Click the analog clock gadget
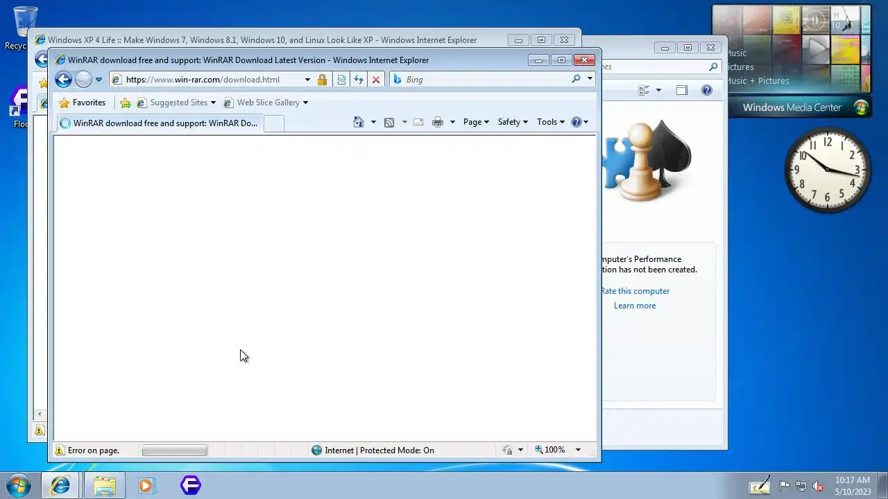This screenshot has height=499, width=888. (x=828, y=169)
